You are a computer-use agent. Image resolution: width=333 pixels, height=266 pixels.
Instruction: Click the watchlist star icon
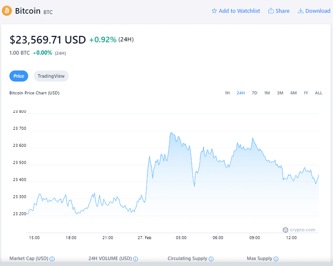[x=214, y=11]
